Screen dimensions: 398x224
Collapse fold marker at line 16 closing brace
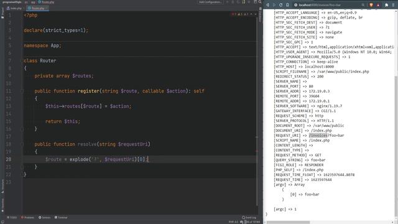coord(22,129)
